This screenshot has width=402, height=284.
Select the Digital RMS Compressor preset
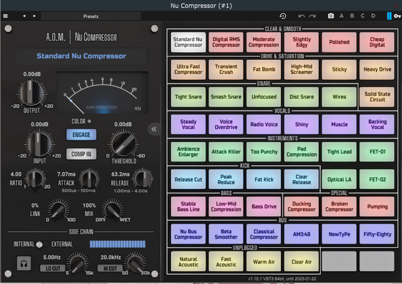pyautogui.click(x=226, y=42)
